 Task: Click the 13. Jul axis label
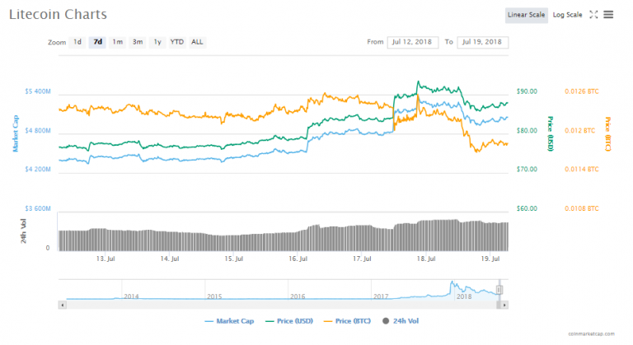[105, 259]
